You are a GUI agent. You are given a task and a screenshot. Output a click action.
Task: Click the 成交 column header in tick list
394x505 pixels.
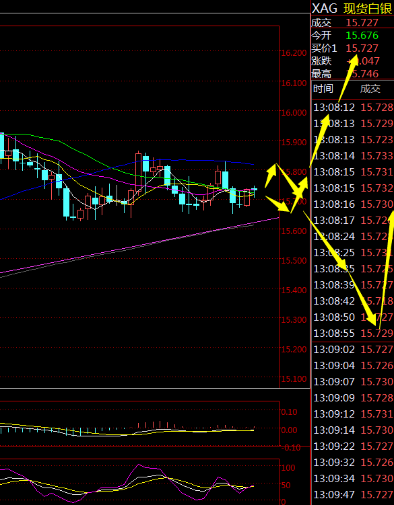[370, 89]
